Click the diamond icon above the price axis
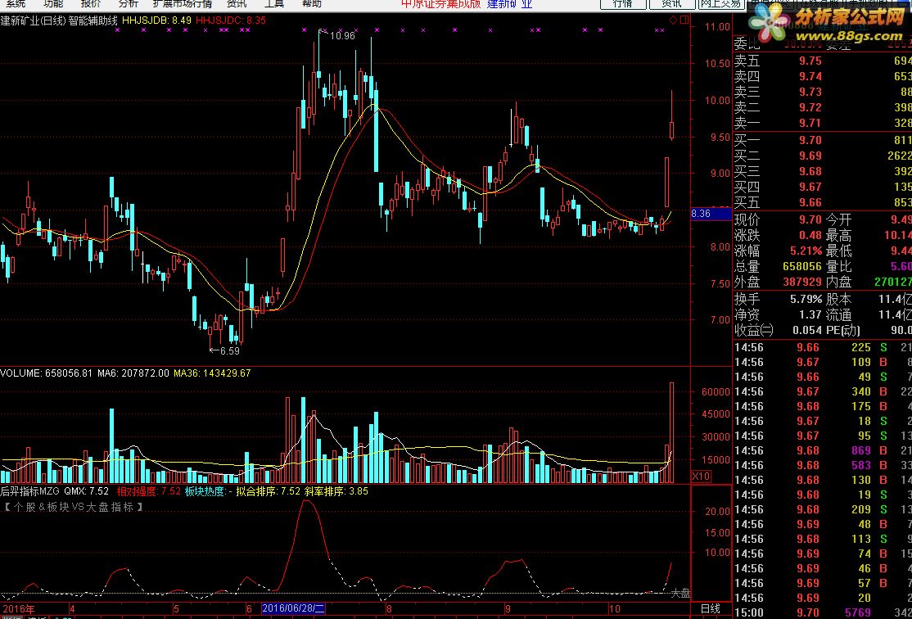Viewport: 912px width, 619px height. [673, 20]
